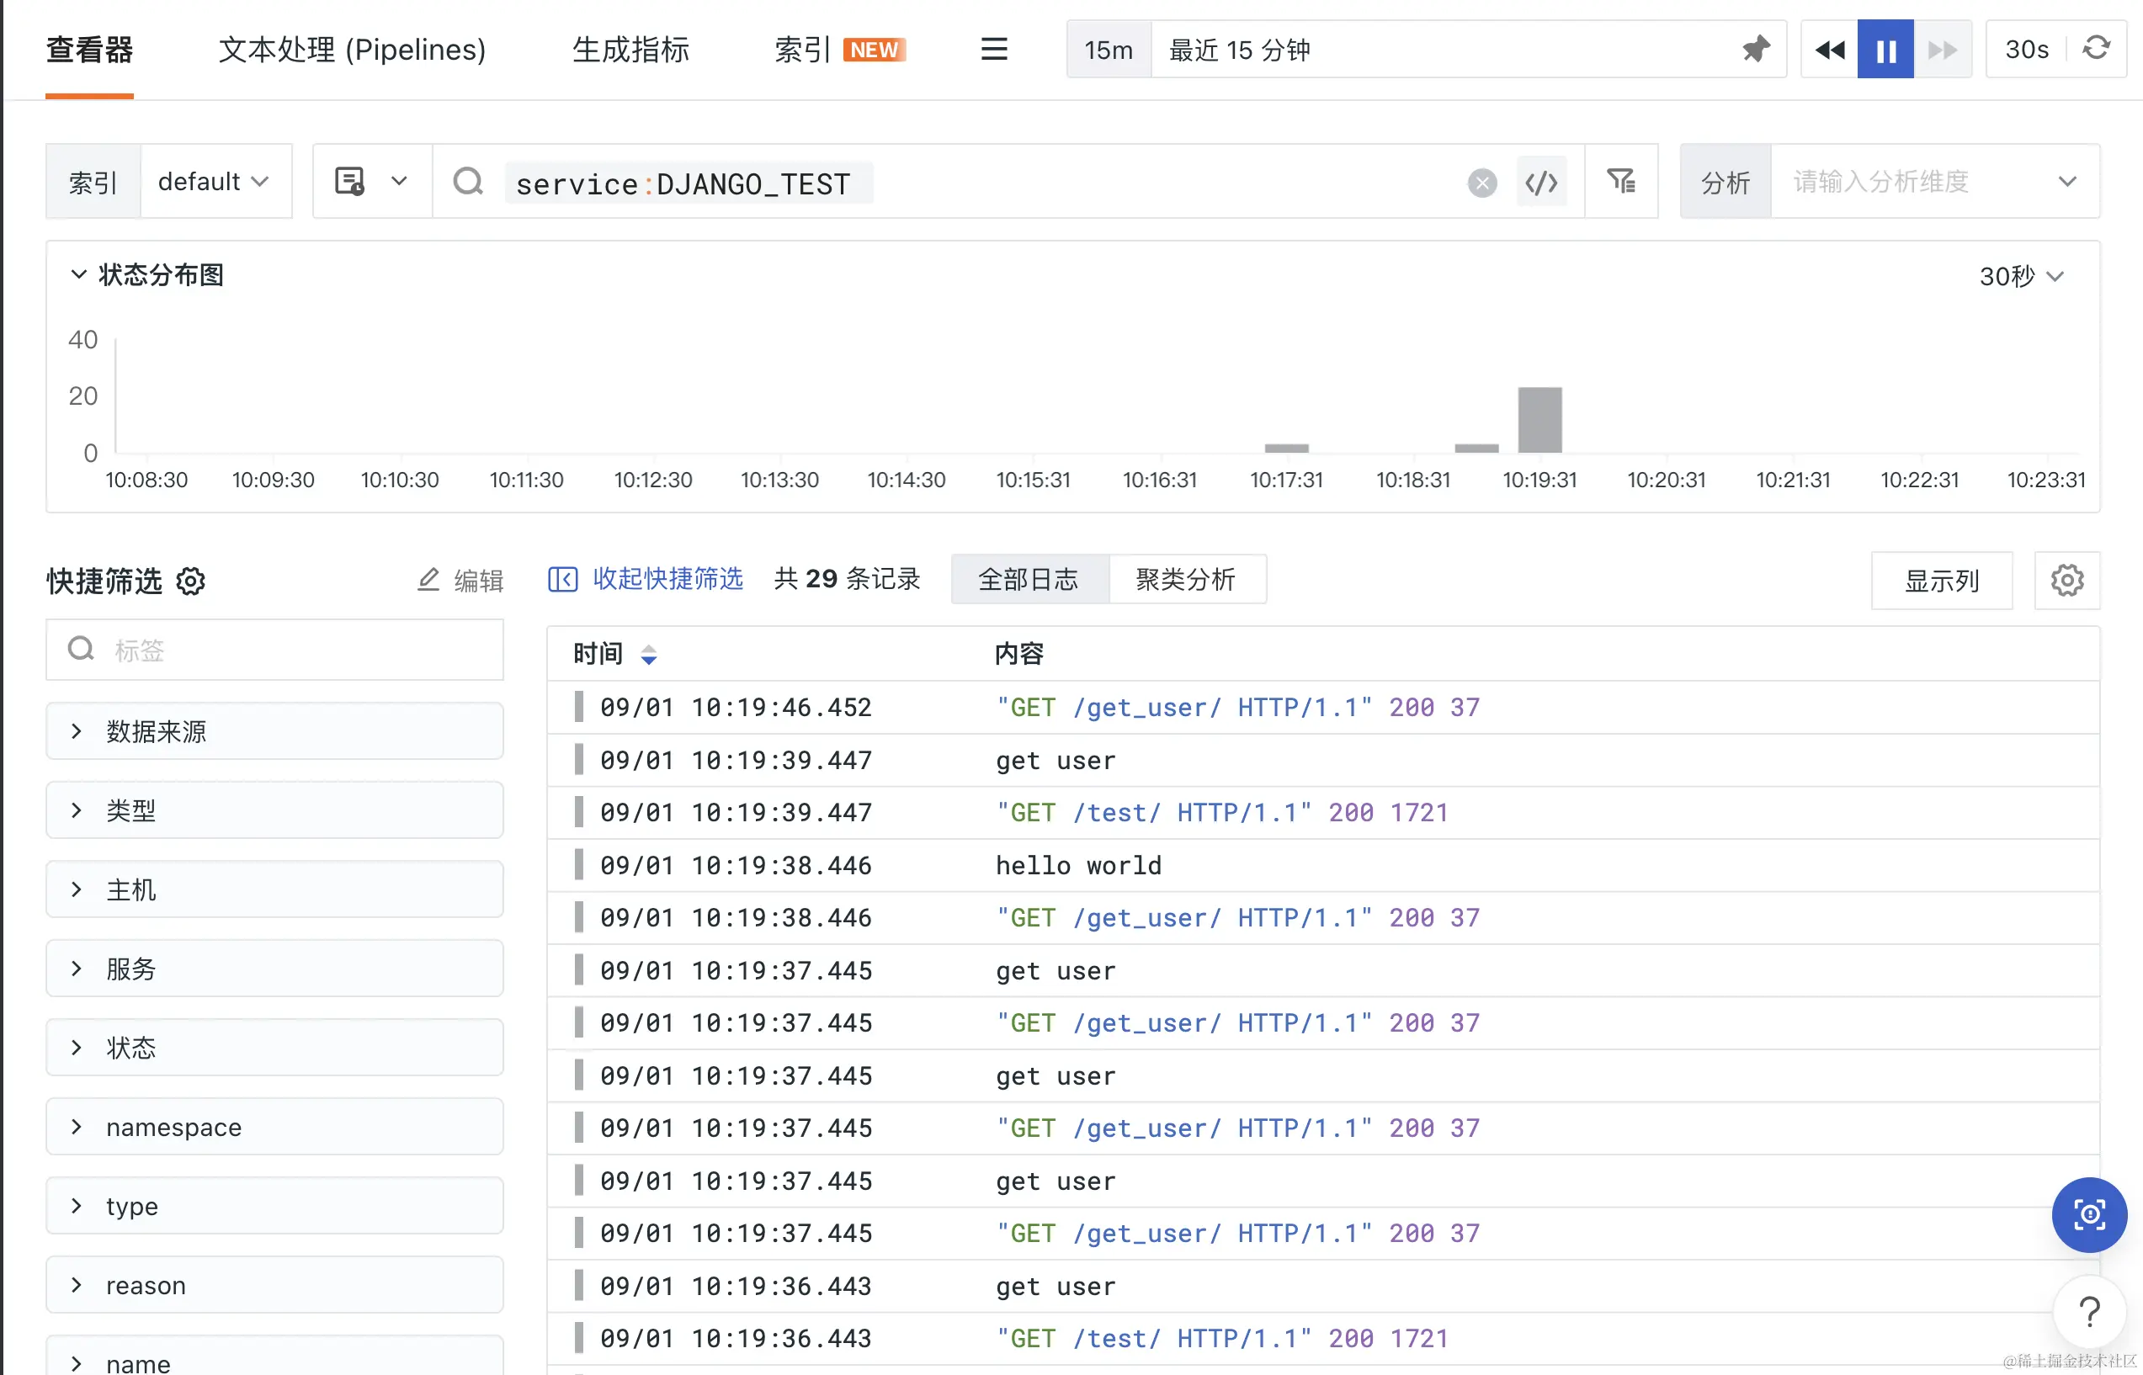2143x1375 pixels.
Task: Open the filter list icon
Action: click(x=1620, y=181)
